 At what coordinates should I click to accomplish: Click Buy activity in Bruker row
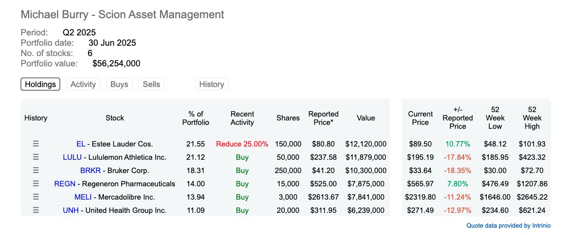pyautogui.click(x=242, y=171)
